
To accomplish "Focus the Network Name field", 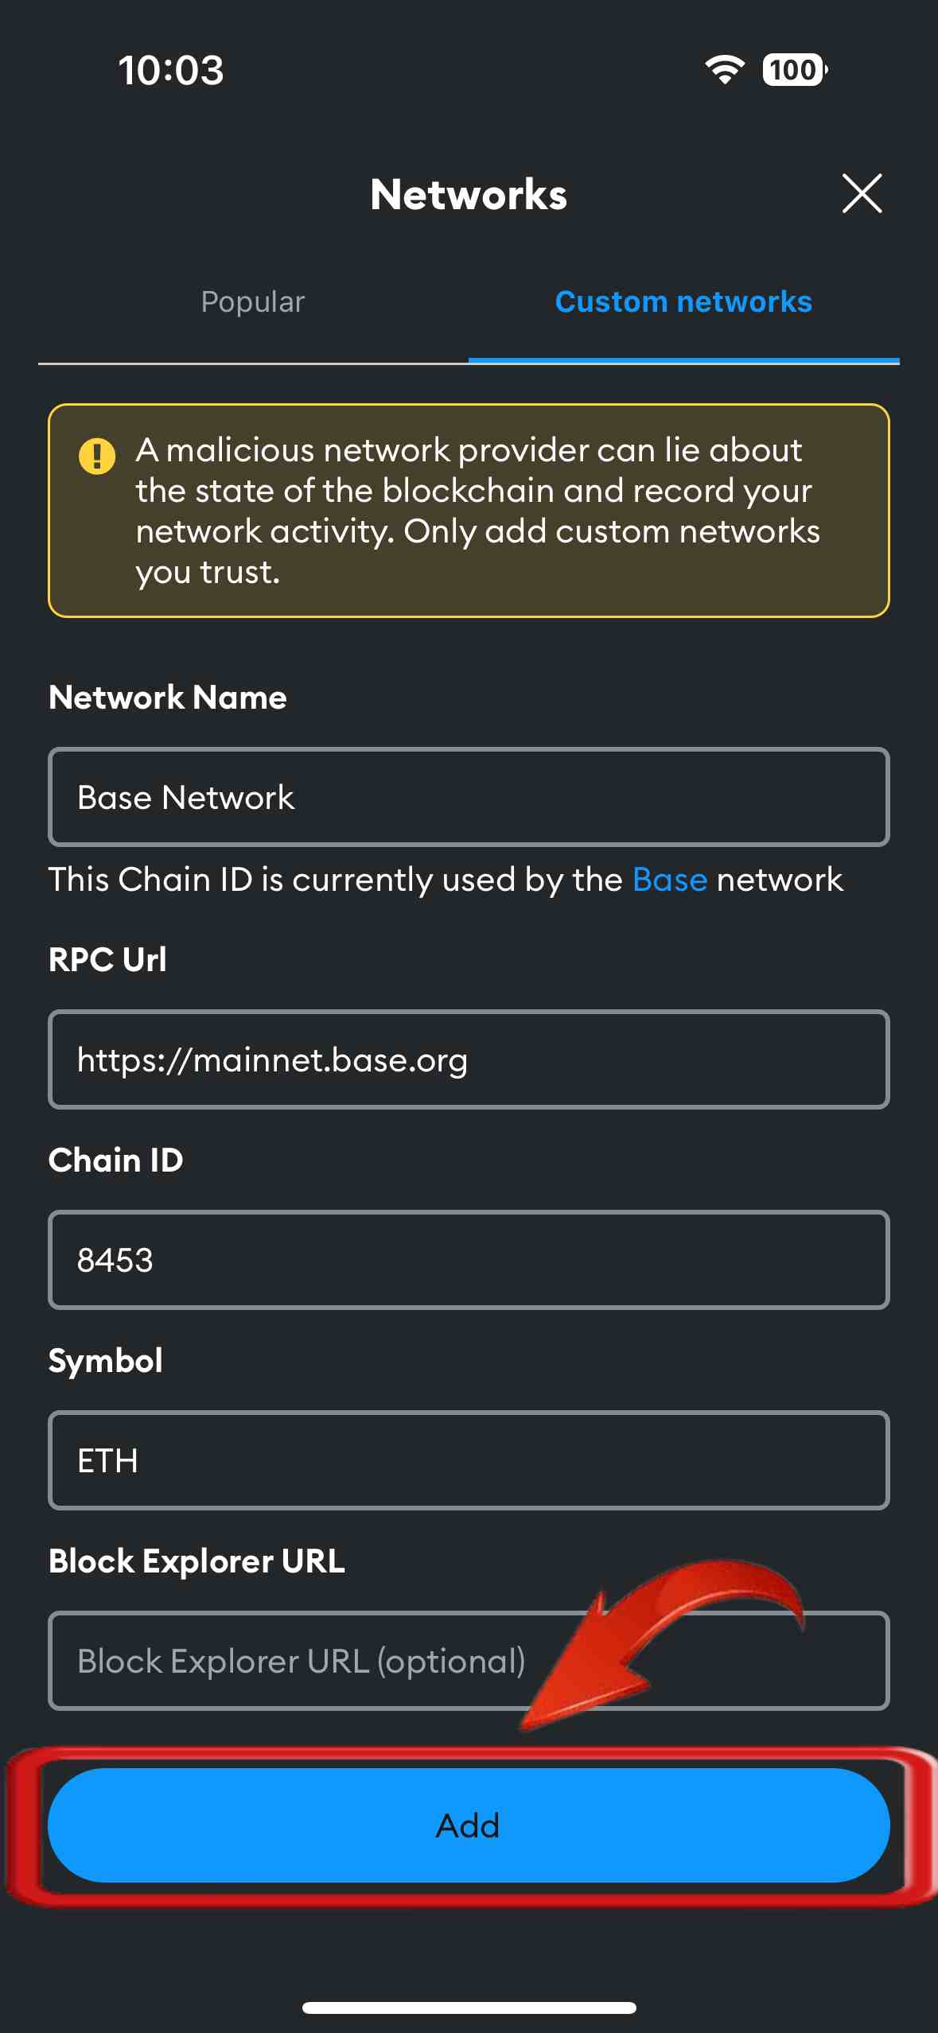I will 469,797.
